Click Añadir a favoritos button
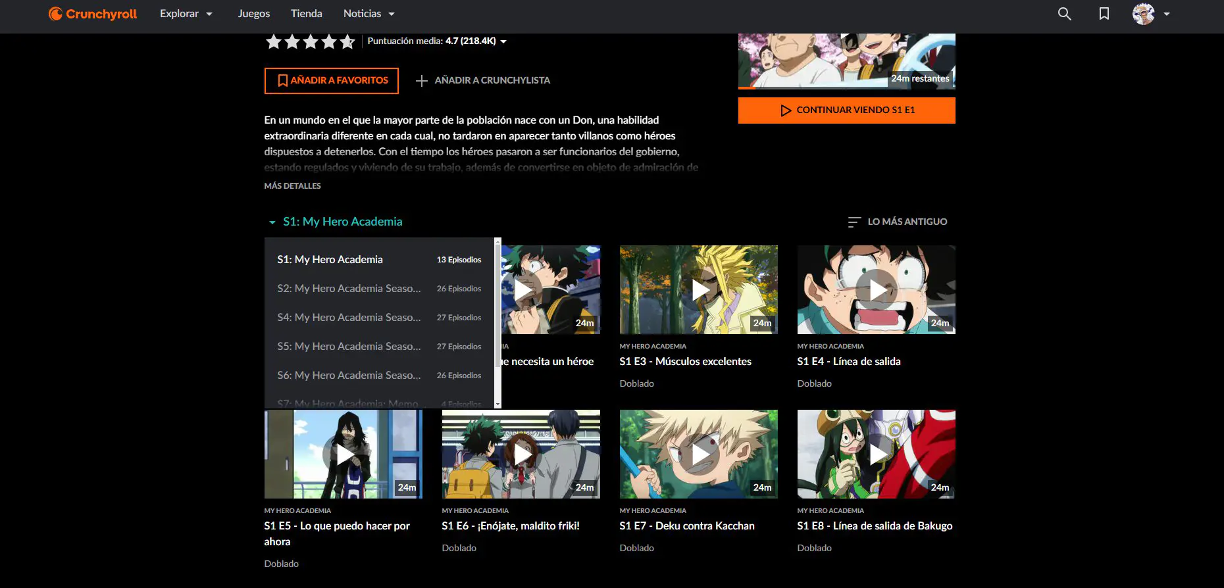This screenshot has height=588, width=1224. (332, 81)
